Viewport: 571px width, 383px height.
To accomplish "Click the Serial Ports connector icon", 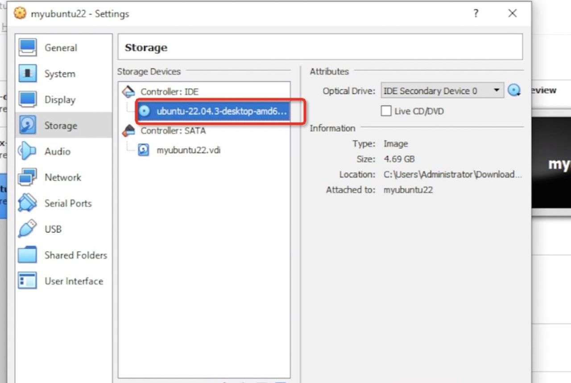I will tap(27, 203).
